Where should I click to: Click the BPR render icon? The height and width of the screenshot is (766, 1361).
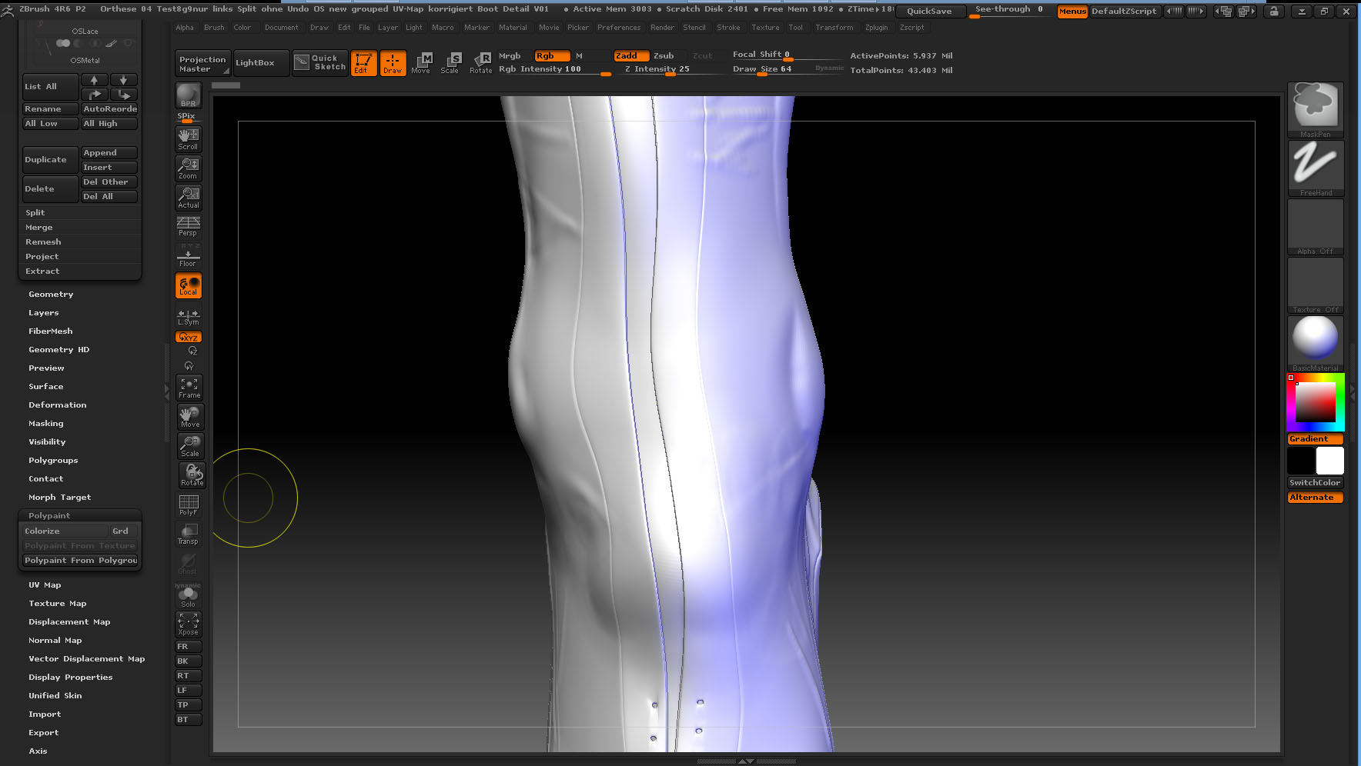pyautogui.click(x=188, y=95)
